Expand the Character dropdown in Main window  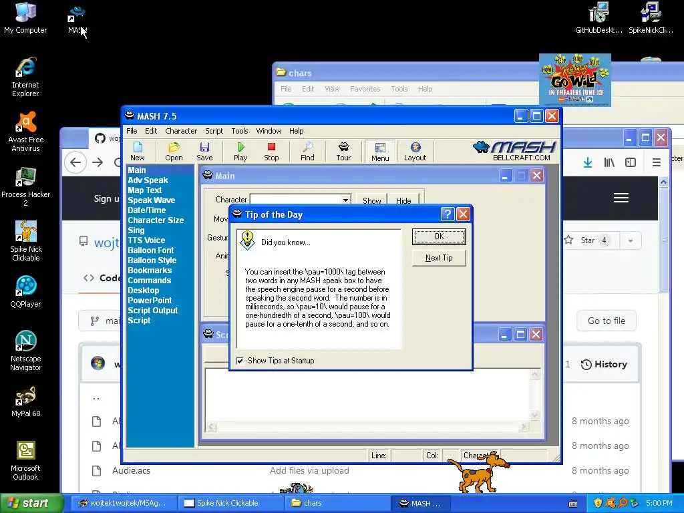[x=345, y=200]
